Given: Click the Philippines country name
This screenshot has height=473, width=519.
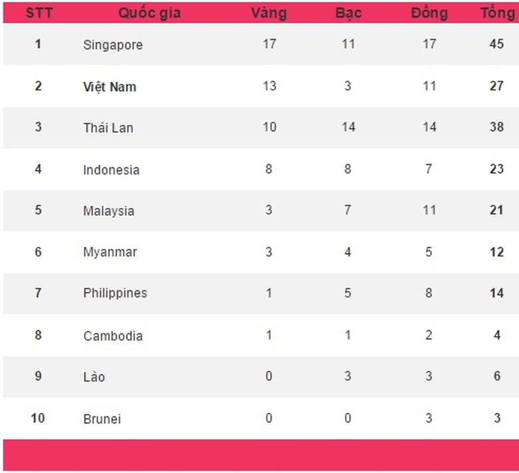Looking at the screenshot, I should [x=115, y=293].
